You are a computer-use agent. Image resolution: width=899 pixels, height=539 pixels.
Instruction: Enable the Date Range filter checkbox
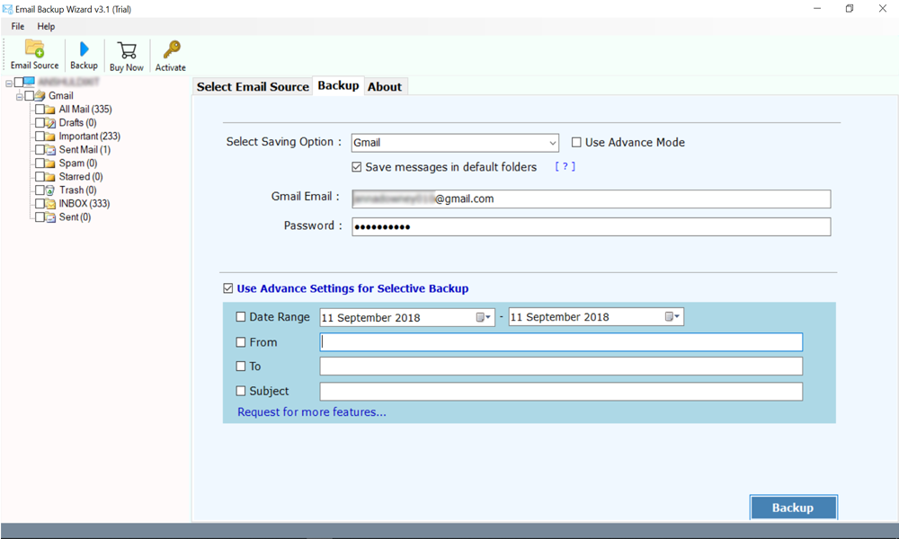(241, 317)
